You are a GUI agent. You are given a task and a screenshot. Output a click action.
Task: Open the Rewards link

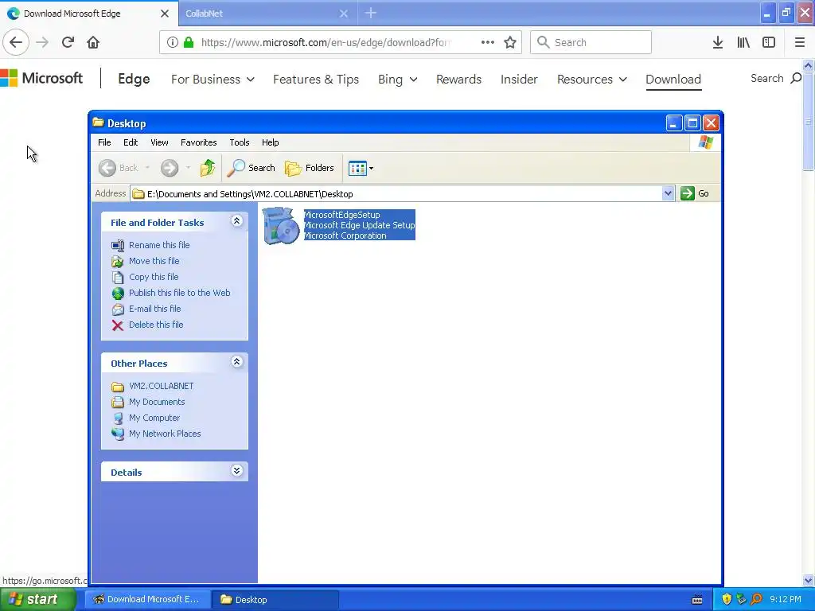(458, 80)
